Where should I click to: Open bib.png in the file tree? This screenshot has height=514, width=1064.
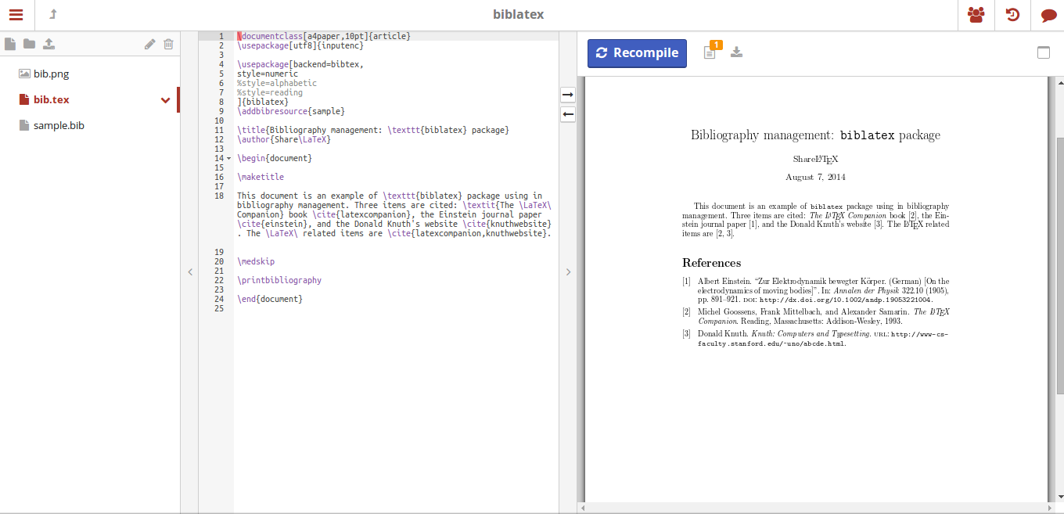pos(51,74)
